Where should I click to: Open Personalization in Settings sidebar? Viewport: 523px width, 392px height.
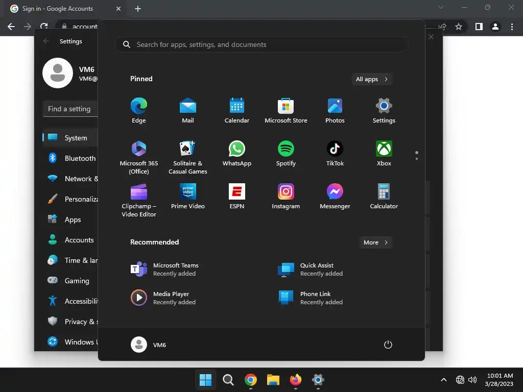70,199
